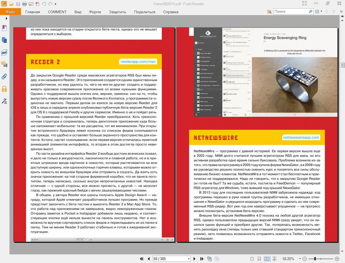Open a file with the folder icon

tap(11, 4)
